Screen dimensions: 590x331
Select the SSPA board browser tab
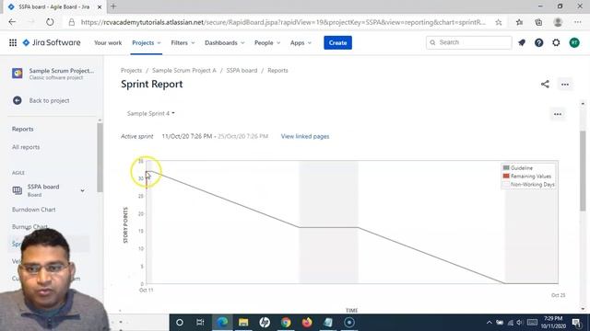coord(54,6)
